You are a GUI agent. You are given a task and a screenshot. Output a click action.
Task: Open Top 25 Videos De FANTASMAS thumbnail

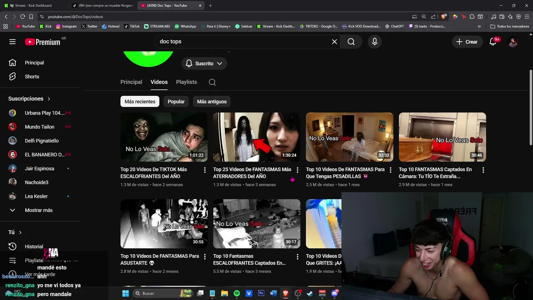(257, 137)
